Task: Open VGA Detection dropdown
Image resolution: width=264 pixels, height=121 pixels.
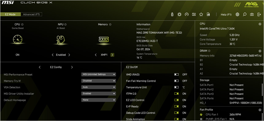Action: click(99, 87)
